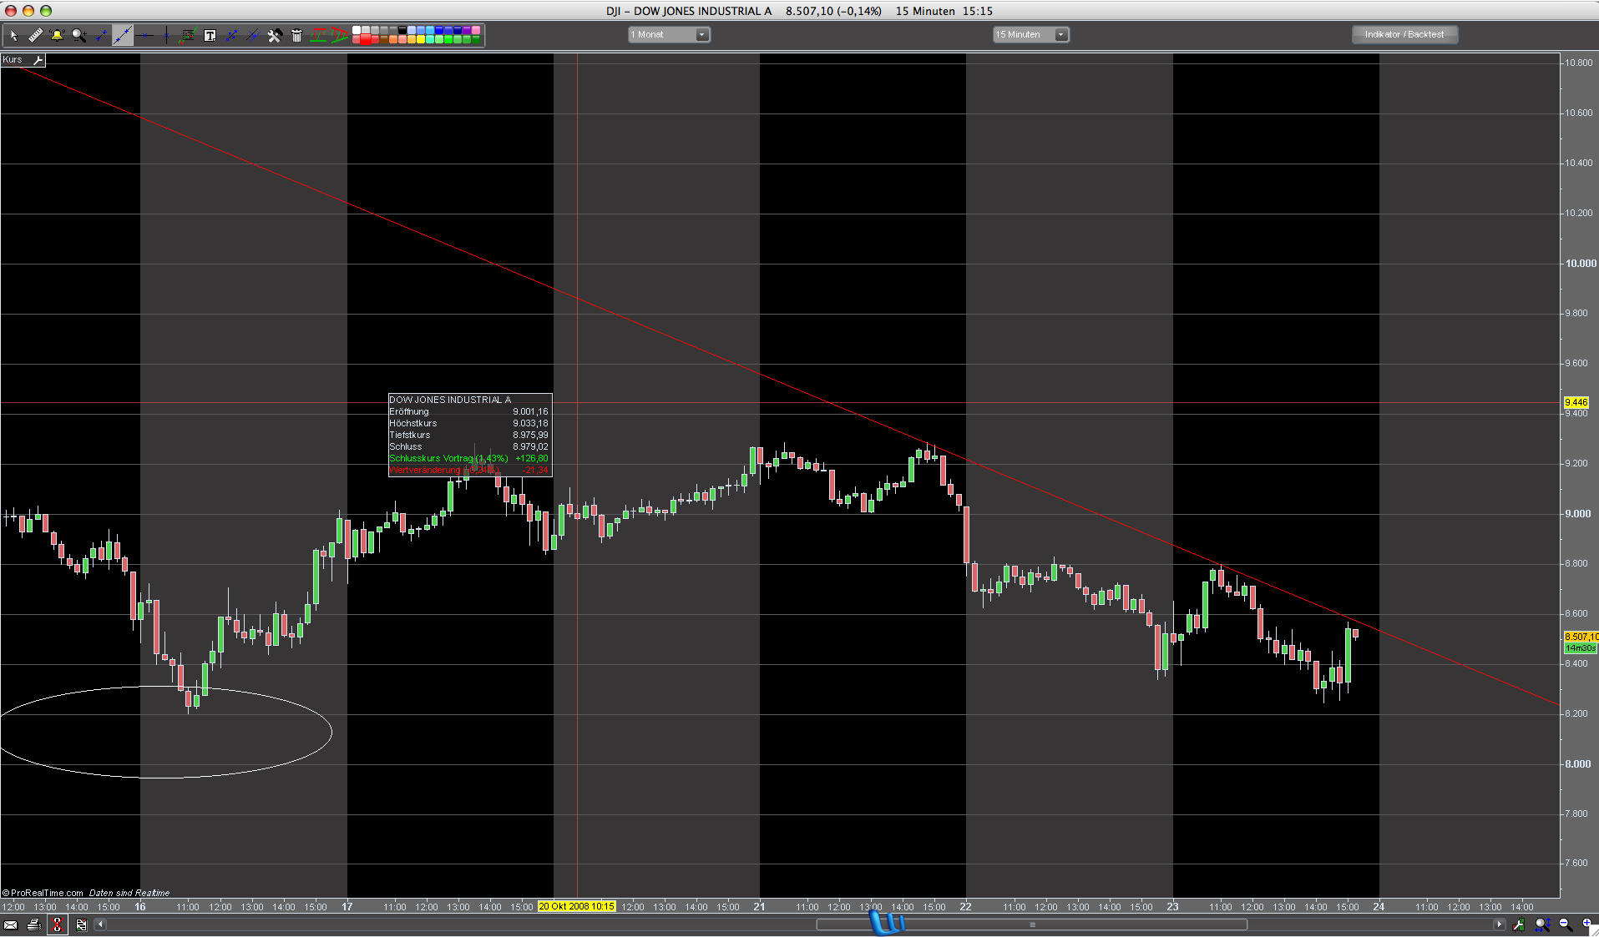Image resolution: width=1599 pixels, height=937 pixels.
Task: Select the highlighted trend line tool
Action: point(123,35)
